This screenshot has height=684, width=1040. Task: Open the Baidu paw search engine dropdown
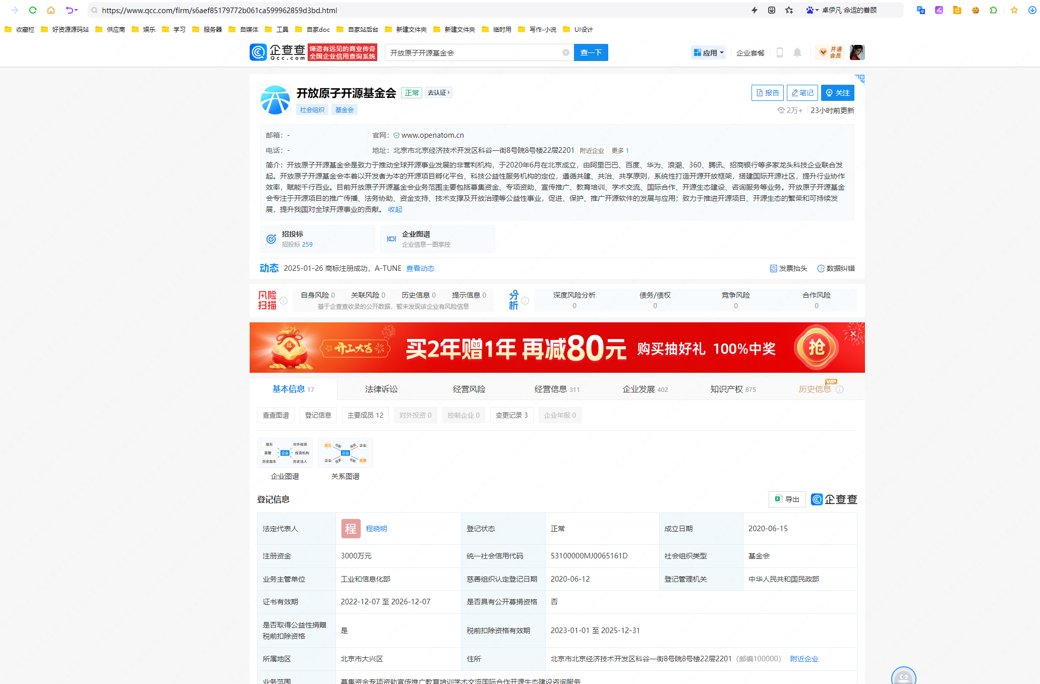click(x=812, y=10)
